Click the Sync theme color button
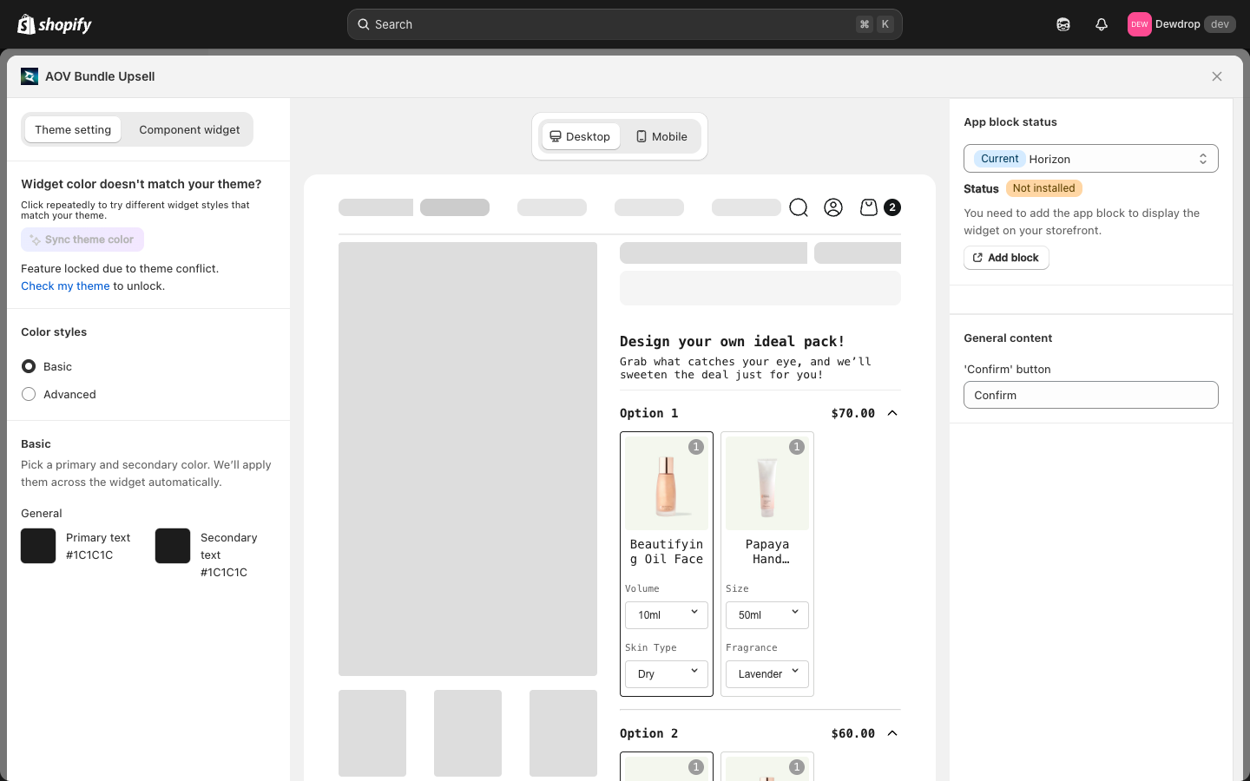Screen dimensions: 1250x781 [82, 240]
